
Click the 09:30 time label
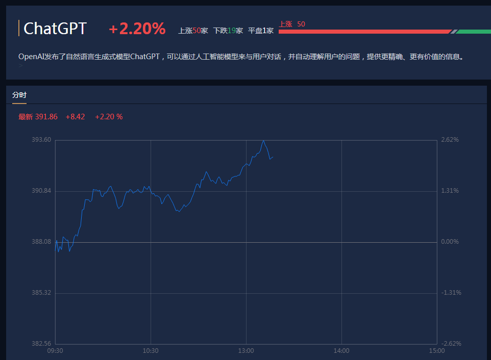click(x=55, y=350)
